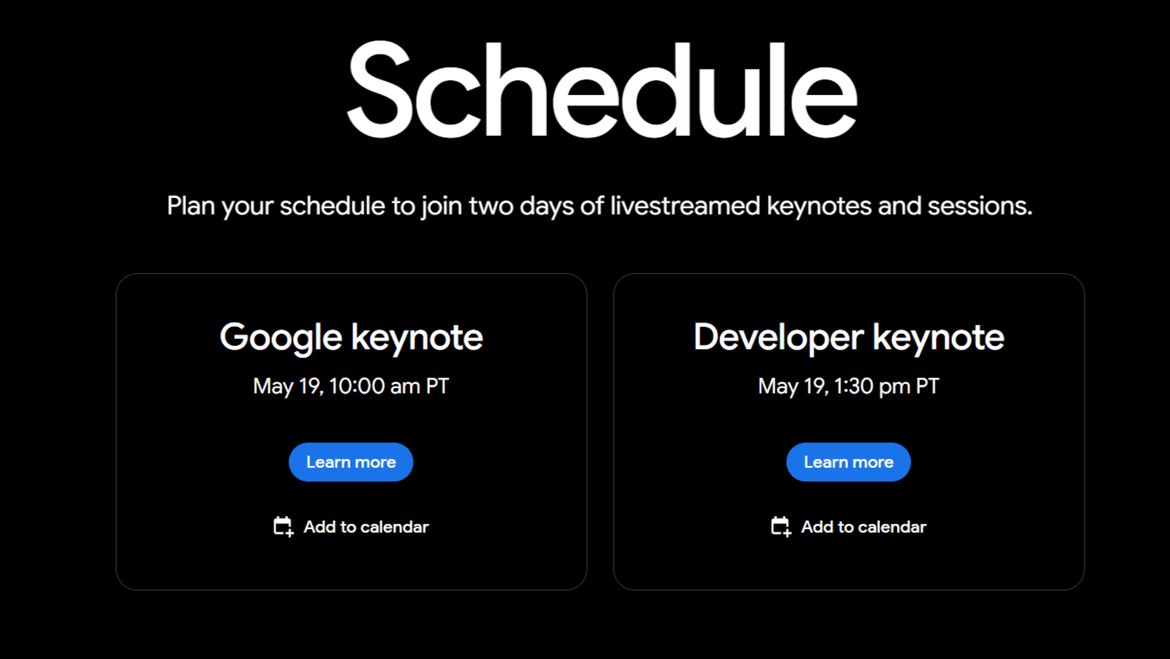
Task: Select Add to calendar text for Google keynote
Action: tap(366, 527)
